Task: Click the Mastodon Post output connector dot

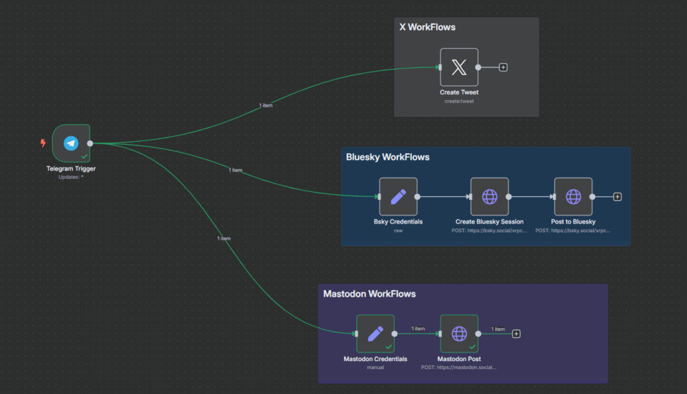Action: point(478,334)
